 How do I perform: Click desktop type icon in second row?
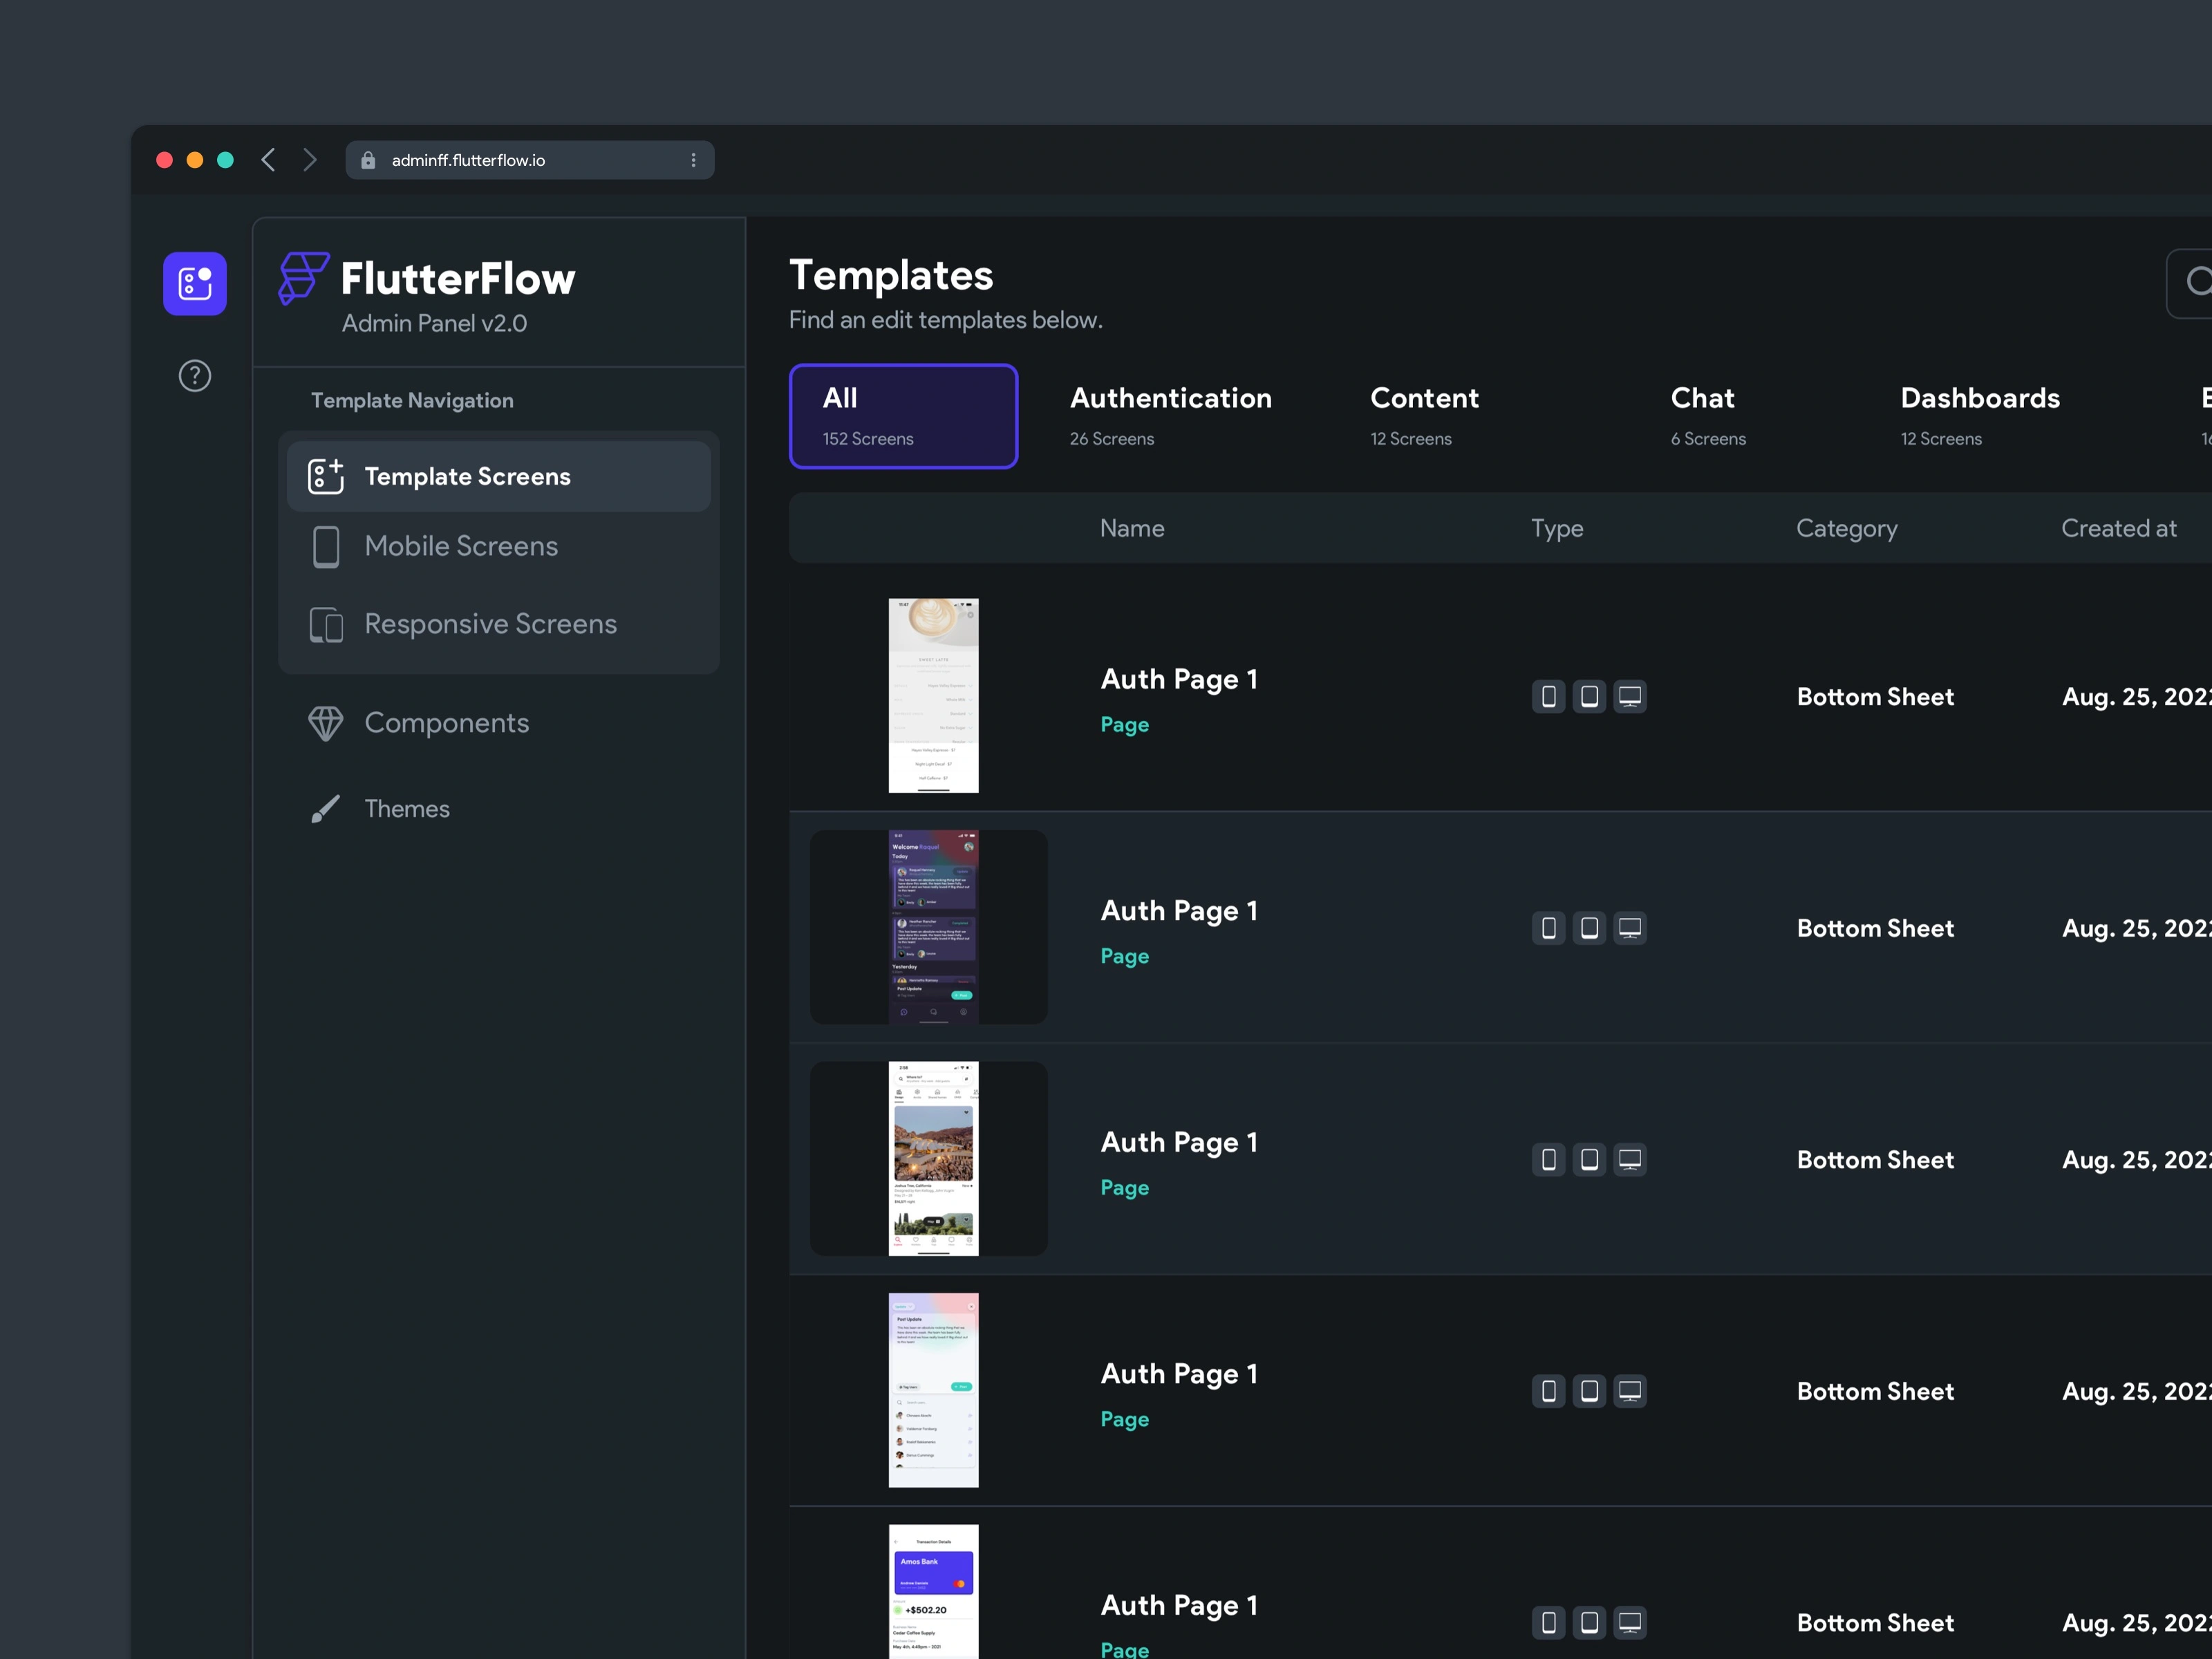(x=1630, y=928)
